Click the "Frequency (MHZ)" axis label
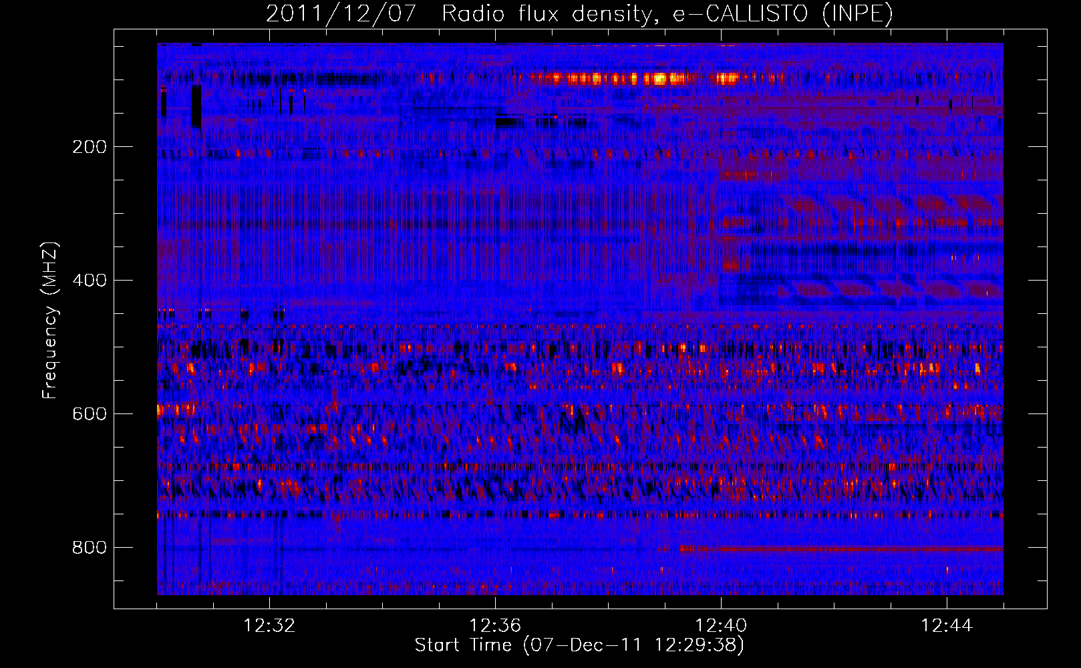This screenshot has height=668, width=1081. [x=50, y=321]
